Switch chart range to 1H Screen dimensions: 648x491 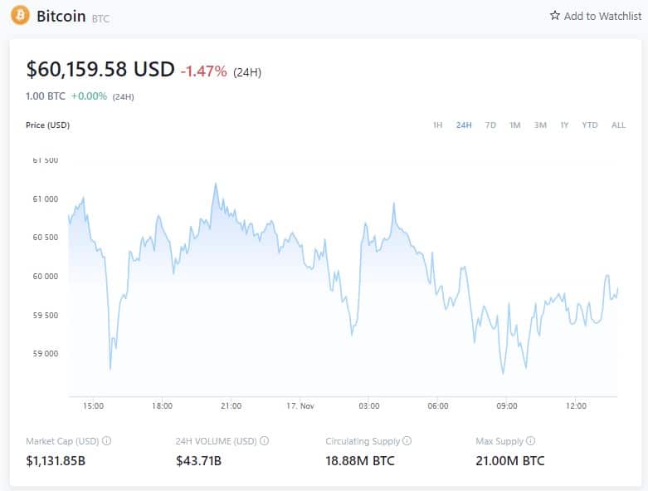(x=437, y=125)
